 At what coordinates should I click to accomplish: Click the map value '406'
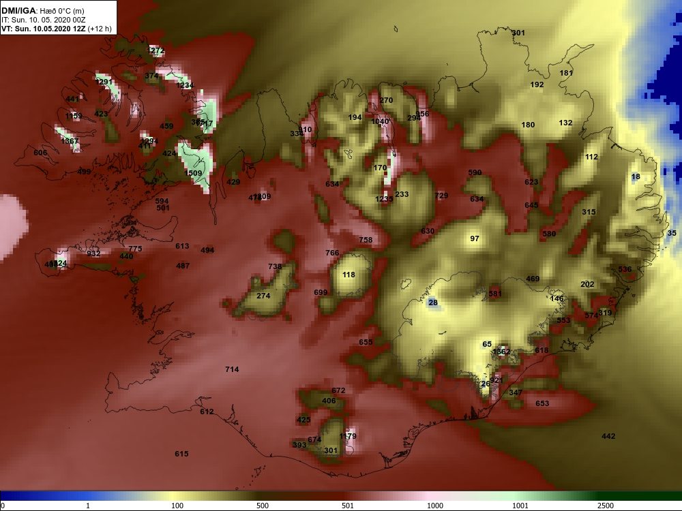(329, 401)
